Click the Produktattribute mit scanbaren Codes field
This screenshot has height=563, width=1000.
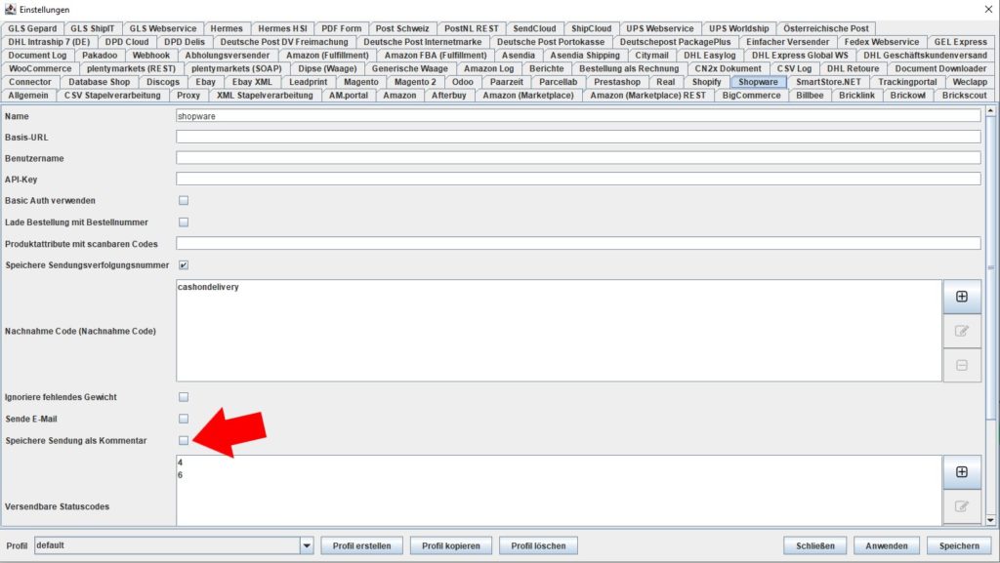click(578, 243)
